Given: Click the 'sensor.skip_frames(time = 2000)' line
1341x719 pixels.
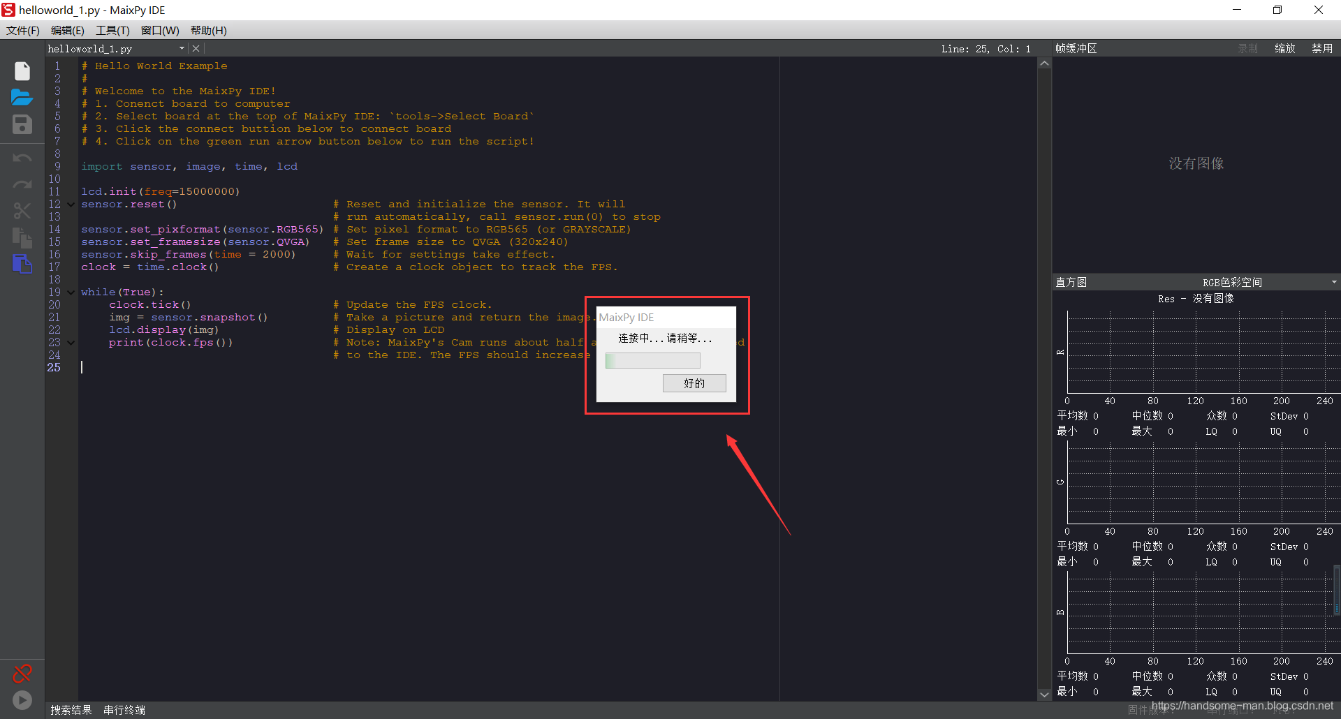Looking at the screenshot, I should (x=189, y=255).
